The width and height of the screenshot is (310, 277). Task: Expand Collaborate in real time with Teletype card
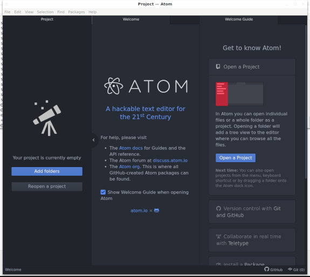coord(252,240)
